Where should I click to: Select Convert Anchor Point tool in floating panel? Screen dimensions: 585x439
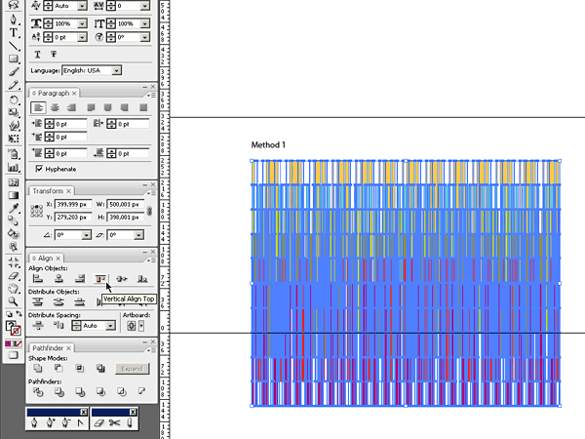tap(80, 423)
